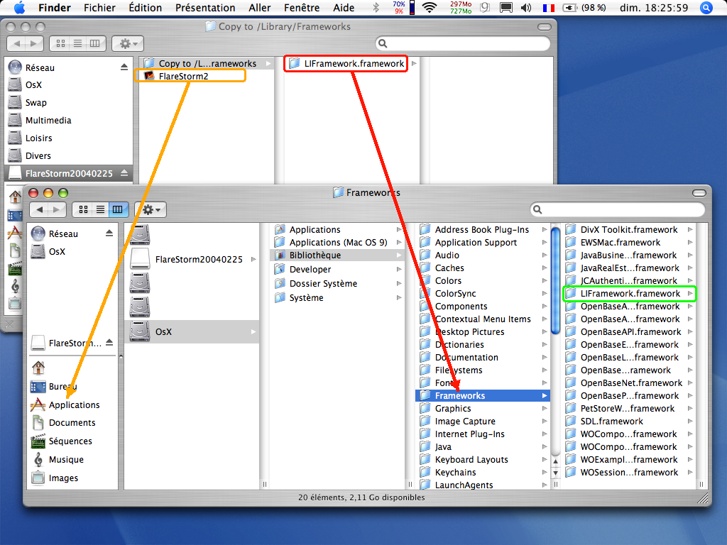Toggle toolbar pill button of Copy to window
Screen dimensions: 727x545
544,27
